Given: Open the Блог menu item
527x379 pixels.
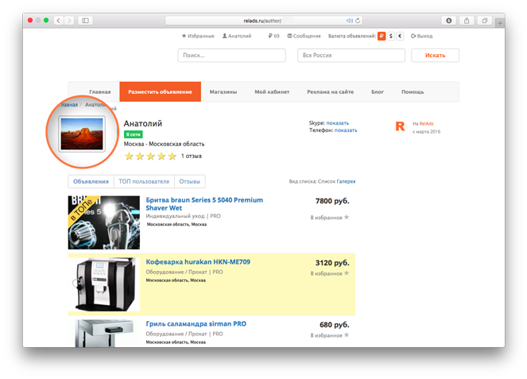Looking at the screenshot, I should click(378, 91).
